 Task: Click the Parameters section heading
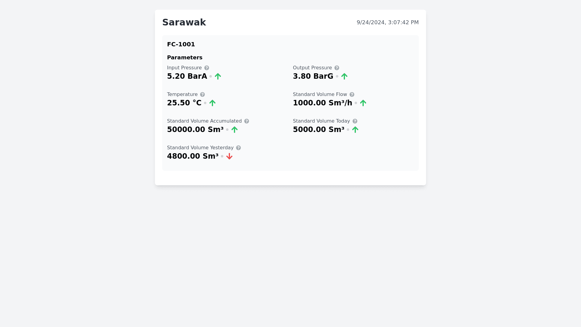click(185, 58)
